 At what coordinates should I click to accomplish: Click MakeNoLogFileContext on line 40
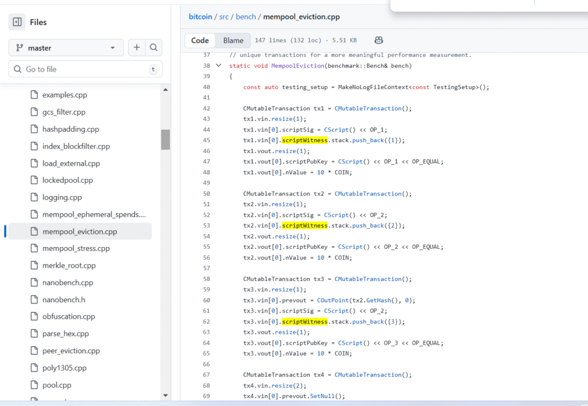(x=373, y=87)
